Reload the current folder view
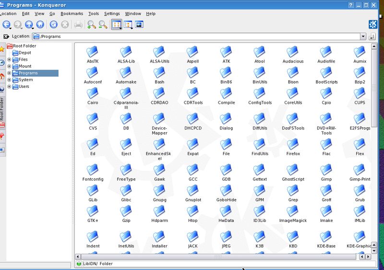 tap(54, 24)
